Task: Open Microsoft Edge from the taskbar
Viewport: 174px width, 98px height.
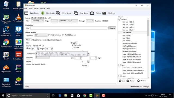Action: click(60, 96)
